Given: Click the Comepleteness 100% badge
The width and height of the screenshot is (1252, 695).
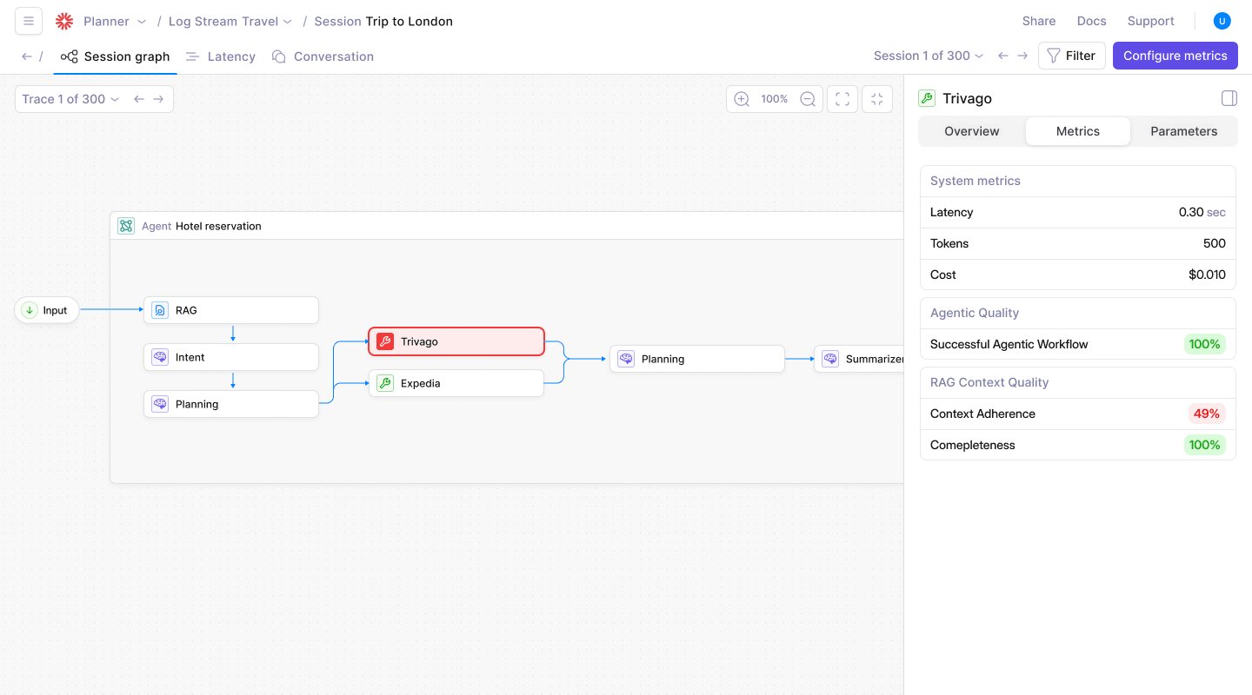Looking at the screenshot, I should coord(1205,446).
